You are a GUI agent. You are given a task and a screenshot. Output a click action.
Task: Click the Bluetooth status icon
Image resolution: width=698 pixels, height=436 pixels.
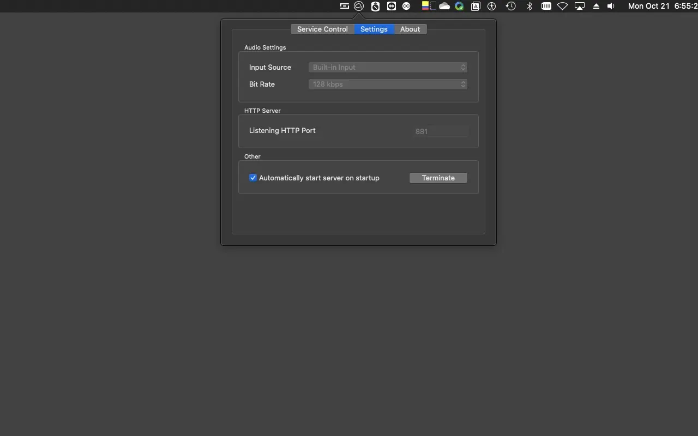pyautogui.click(x=529, y=6)
